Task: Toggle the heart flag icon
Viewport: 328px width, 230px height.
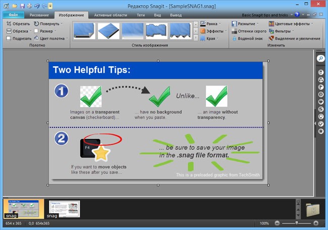Action: point(320,102)
